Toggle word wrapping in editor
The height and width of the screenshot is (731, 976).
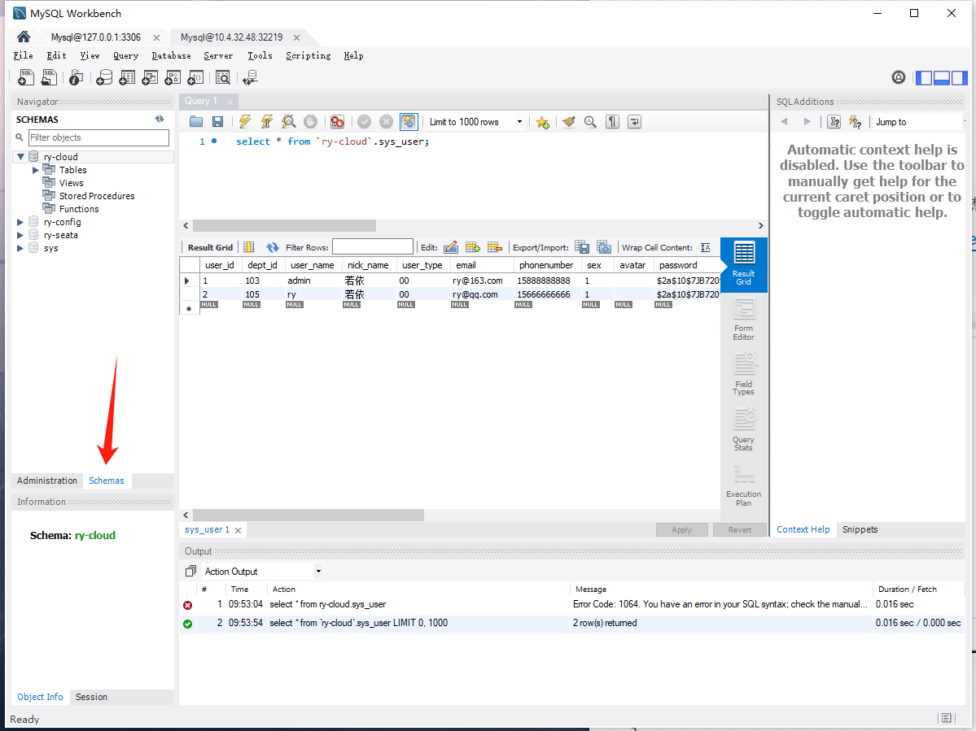tap(634, 122)
